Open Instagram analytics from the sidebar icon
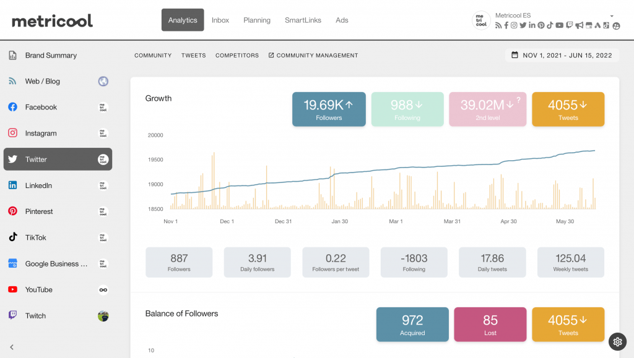634x358 pixels. [x=12, y=133]
